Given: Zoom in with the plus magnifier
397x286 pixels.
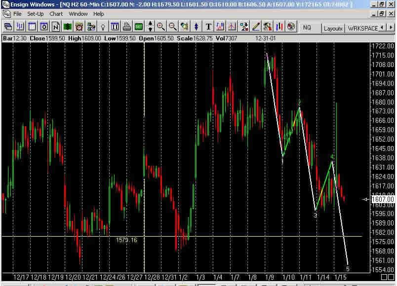Looking at the screenshot, I should 161,27.
